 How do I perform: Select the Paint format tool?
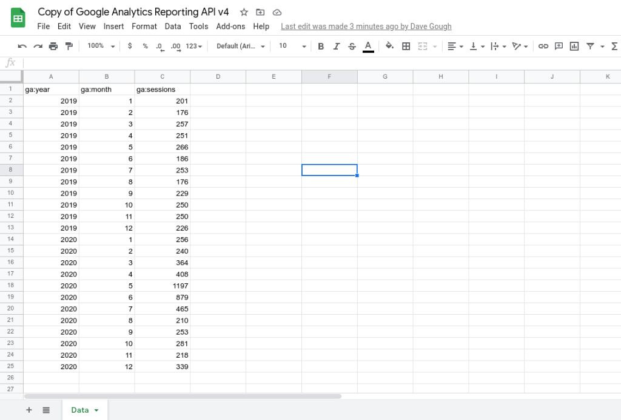(69, 45)
